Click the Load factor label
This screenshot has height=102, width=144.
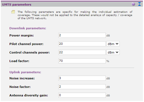(x=19, y=61)
